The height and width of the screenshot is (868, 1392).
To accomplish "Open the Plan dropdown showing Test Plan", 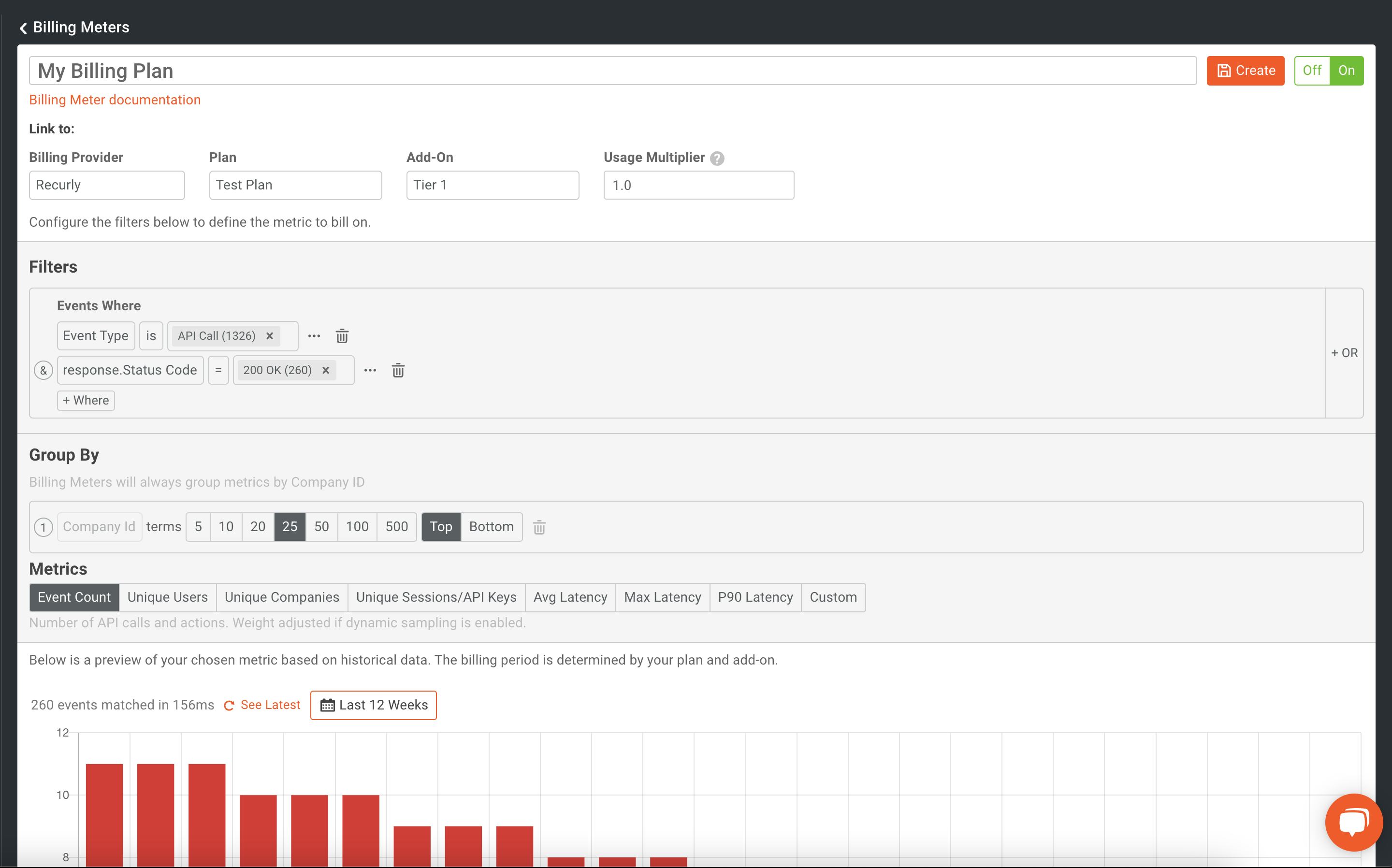I will click(x=296, y=186).
